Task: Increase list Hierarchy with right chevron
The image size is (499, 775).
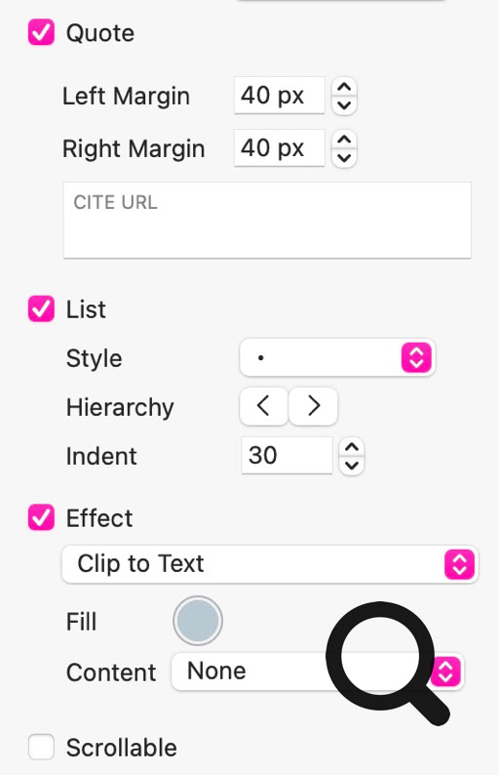Action: tap(314, 406)
